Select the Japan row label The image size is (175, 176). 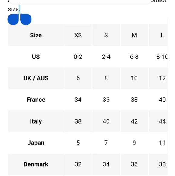(36, 143)
